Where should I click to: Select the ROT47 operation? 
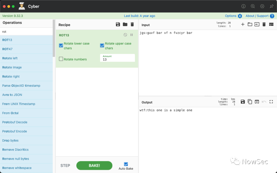point(26,49)
